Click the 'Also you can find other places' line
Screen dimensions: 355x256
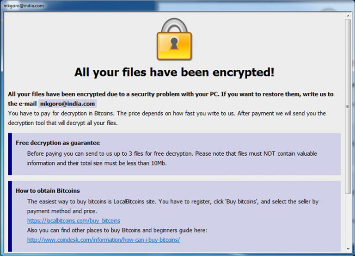[x=117, y=230]
